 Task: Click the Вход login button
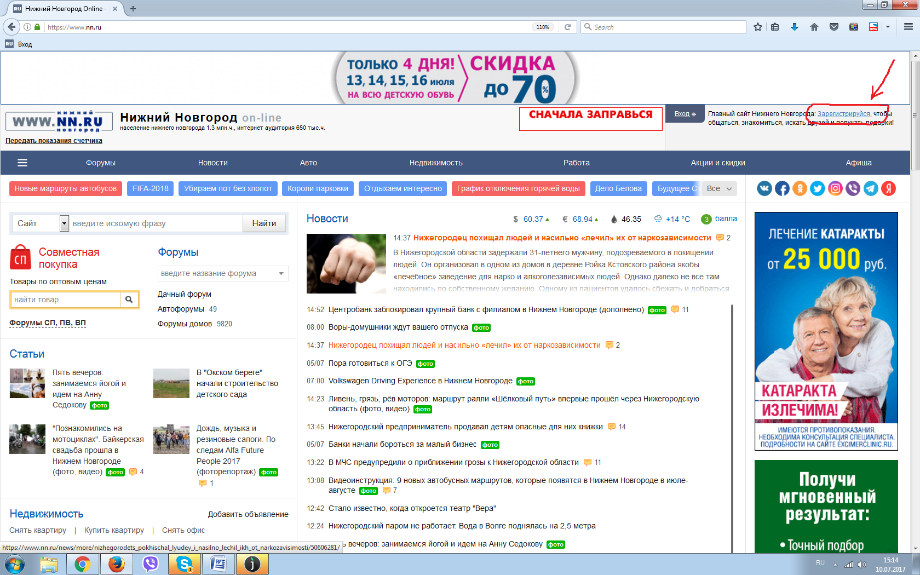click(x=685, y=114)
